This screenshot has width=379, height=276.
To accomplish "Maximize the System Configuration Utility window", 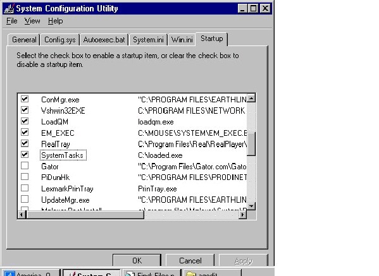I will pyautogui.click(x=253, y=8).
